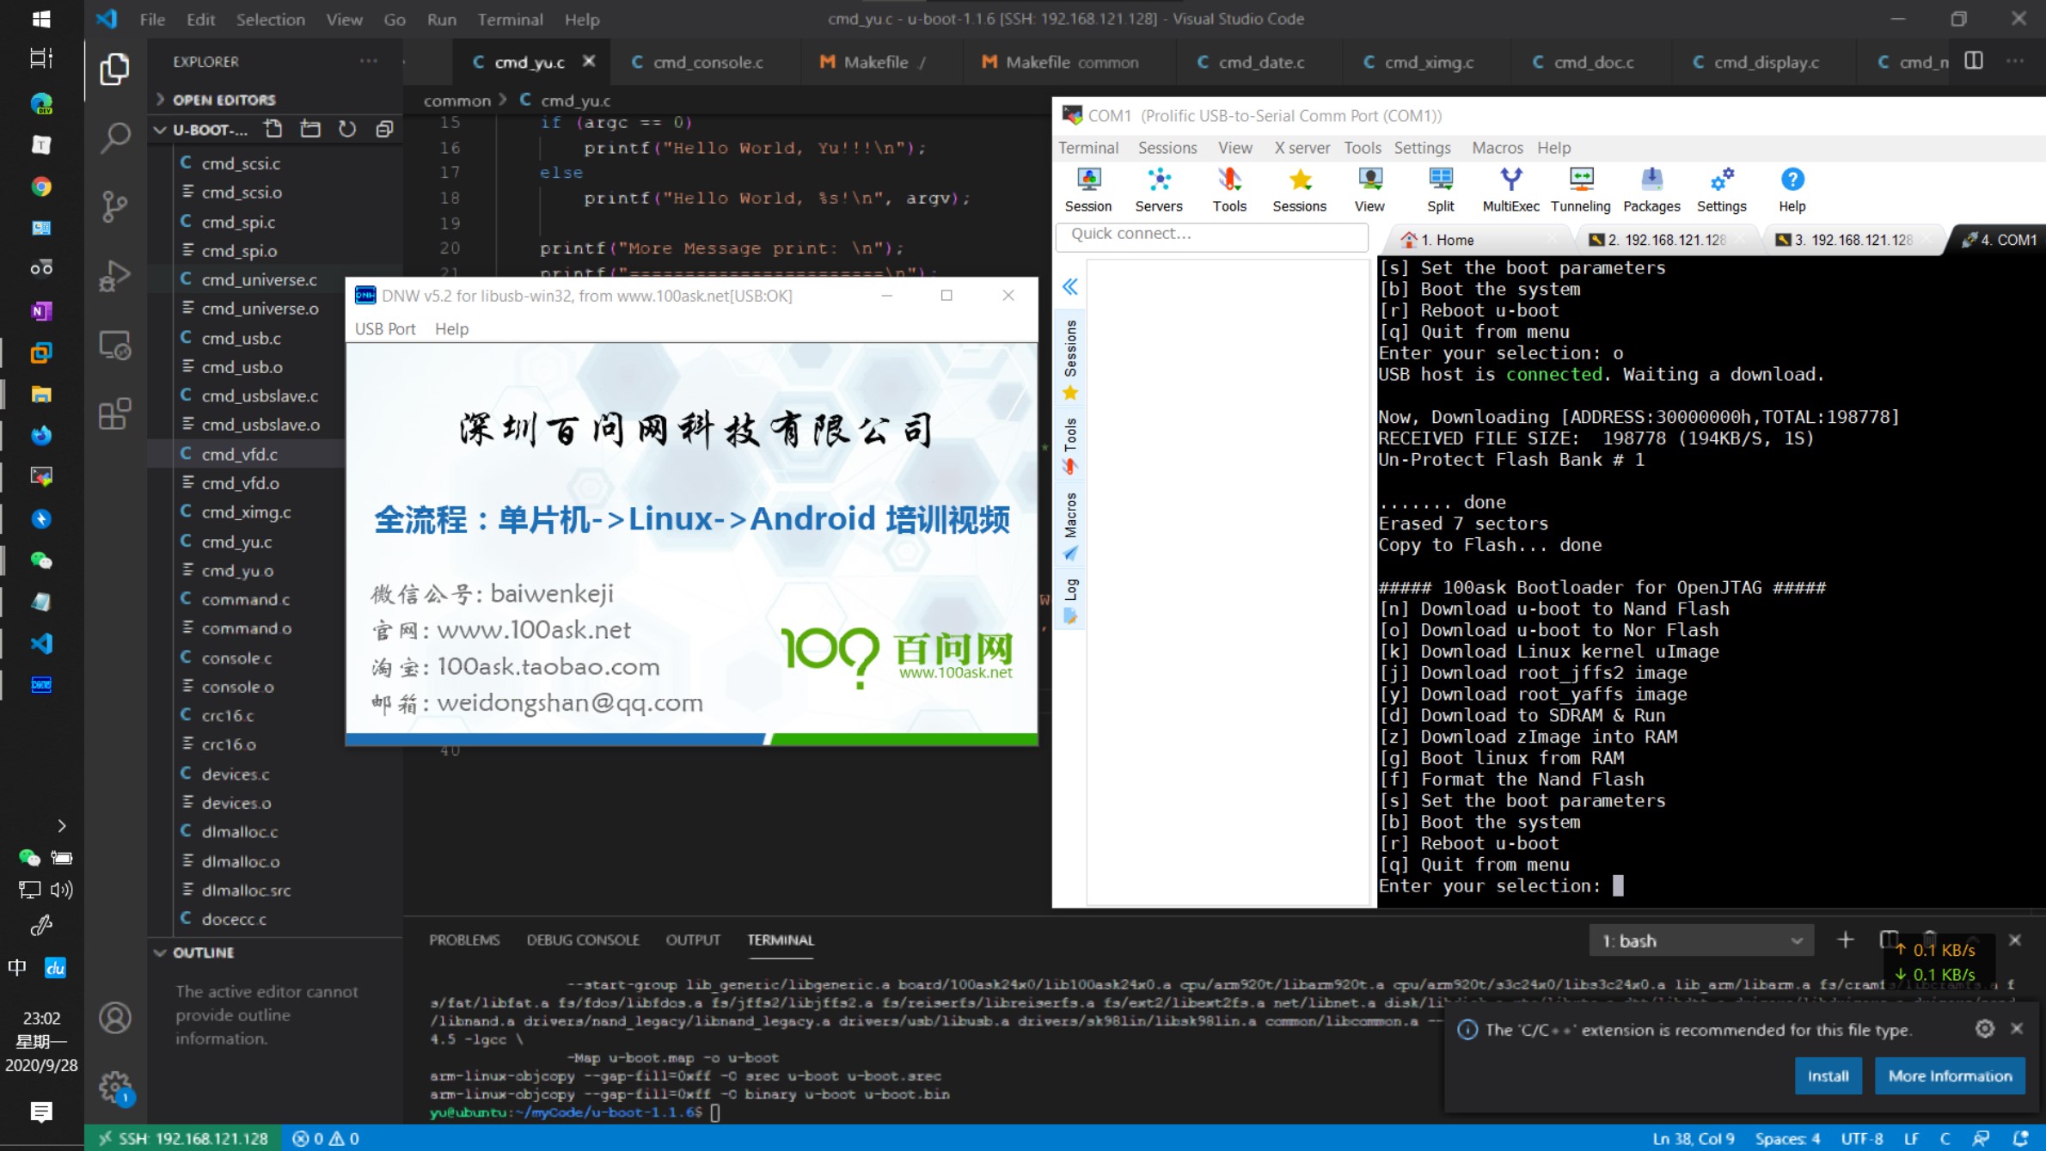This screenshot has width=2046, height=1151.
Task: Collapse the OUTLINE section
Action: [204, 952]
